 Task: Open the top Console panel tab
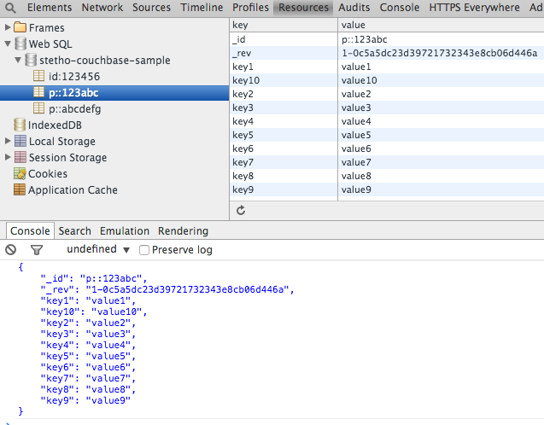(400, 8)
